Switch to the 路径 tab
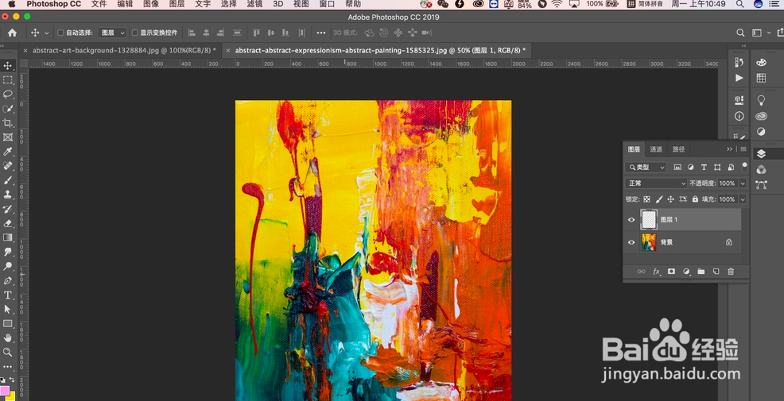 click(x=678, y=148)
